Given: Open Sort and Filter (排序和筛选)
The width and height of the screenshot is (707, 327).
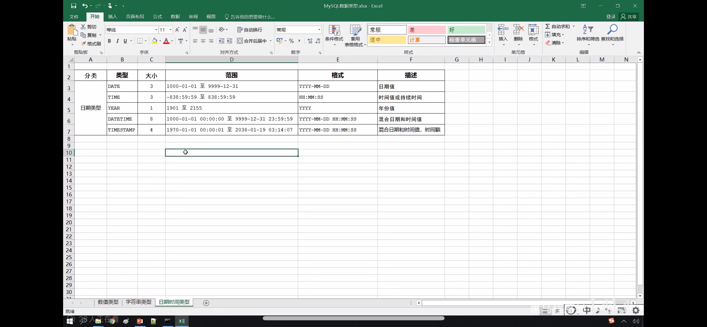Looking at the screenshot, I should click(587, 35).
